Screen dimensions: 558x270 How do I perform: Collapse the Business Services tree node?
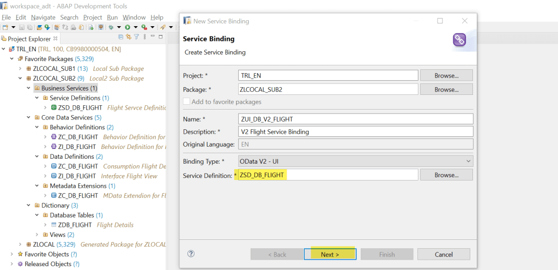pos(29,88)
